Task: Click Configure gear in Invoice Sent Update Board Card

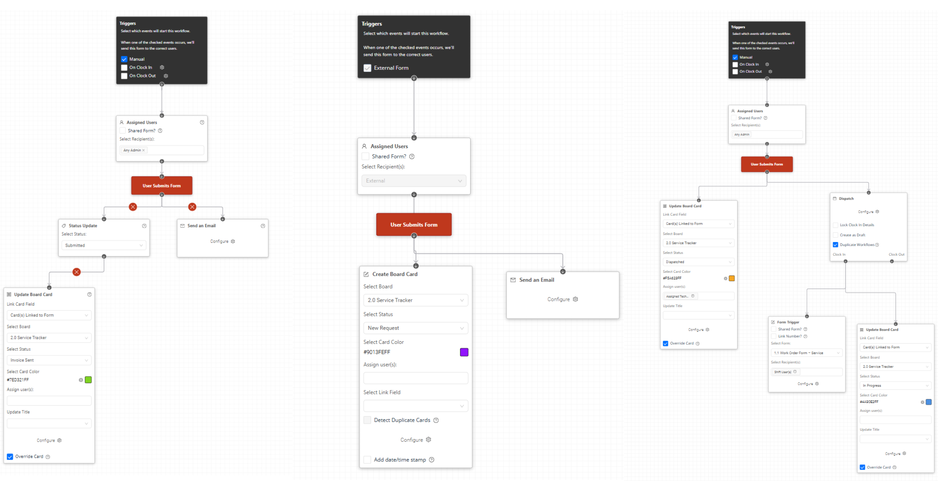Action: [59, 440]
